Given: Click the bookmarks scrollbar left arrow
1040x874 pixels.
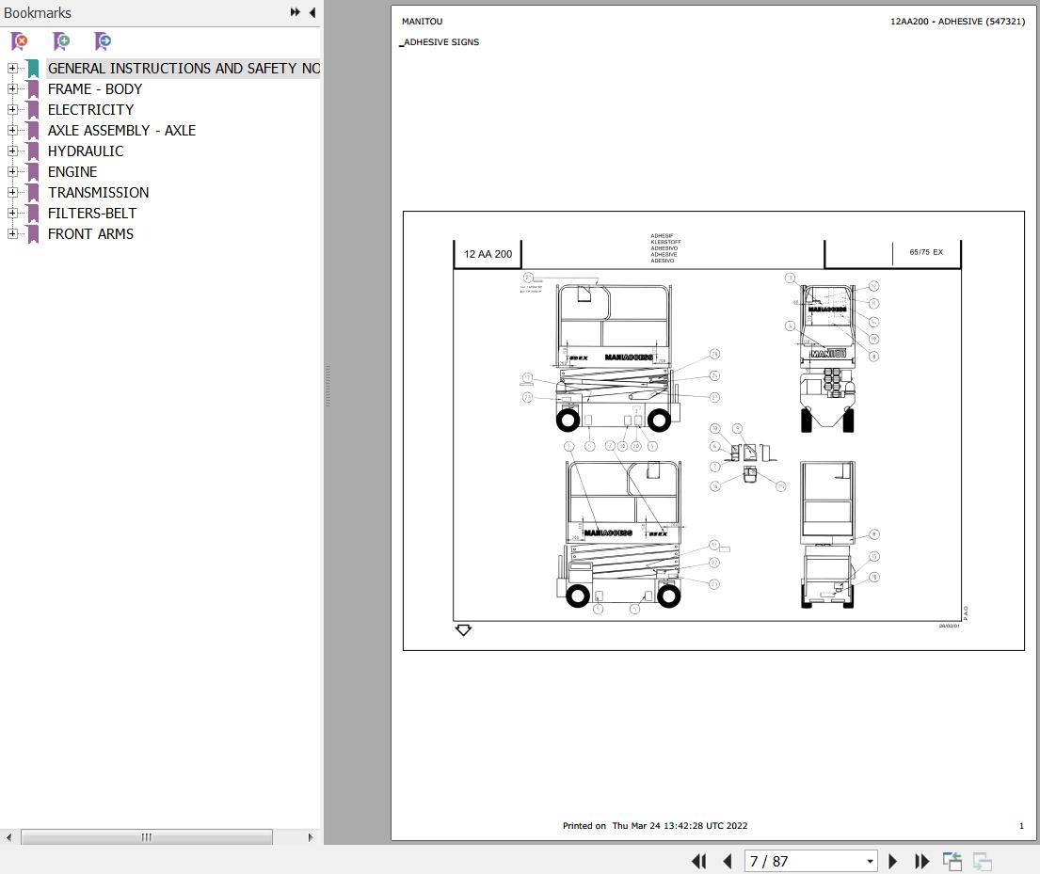Looking at the screenshot, I should click(8, 837).
